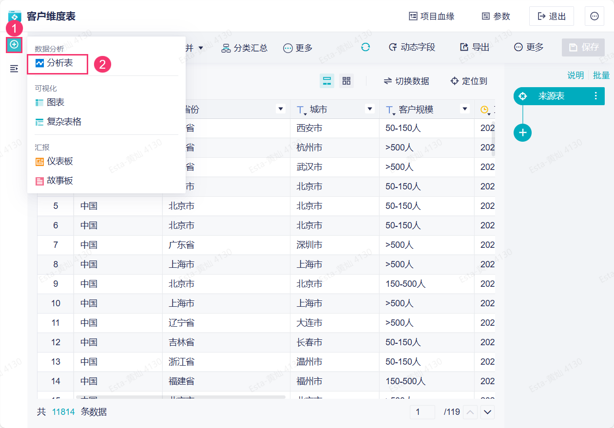Click the target icon on 来源表 node
The width and height of the screenshot is (614, 428).
(x=523, y=96)
